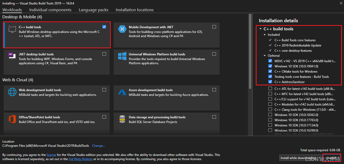The height and width of the screenshot is (164, 344).
Task: Uncheck the C++ build tools workload checkbox
Action: [104, 27]
